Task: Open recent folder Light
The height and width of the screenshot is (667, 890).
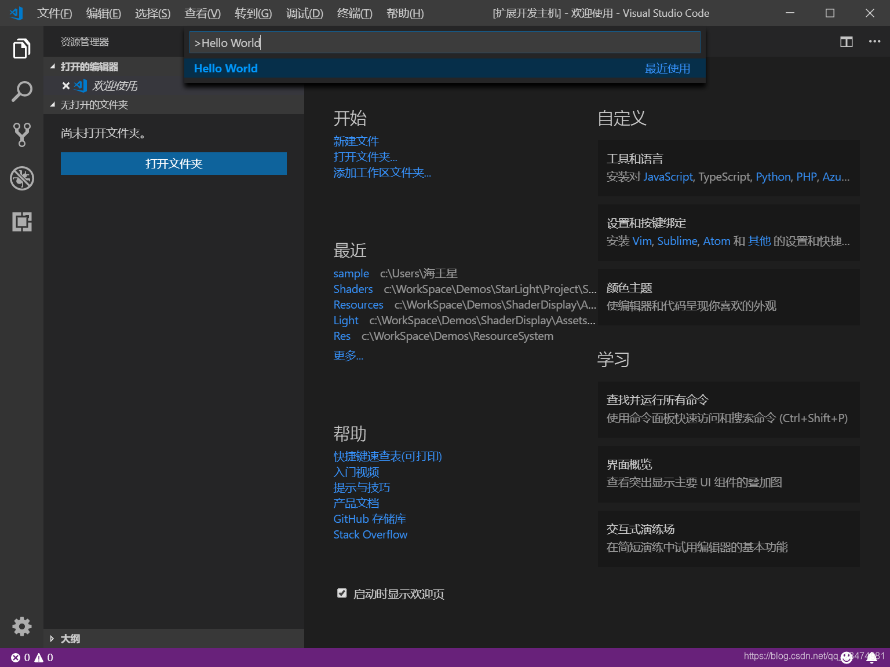Action: tap(346, 320)
